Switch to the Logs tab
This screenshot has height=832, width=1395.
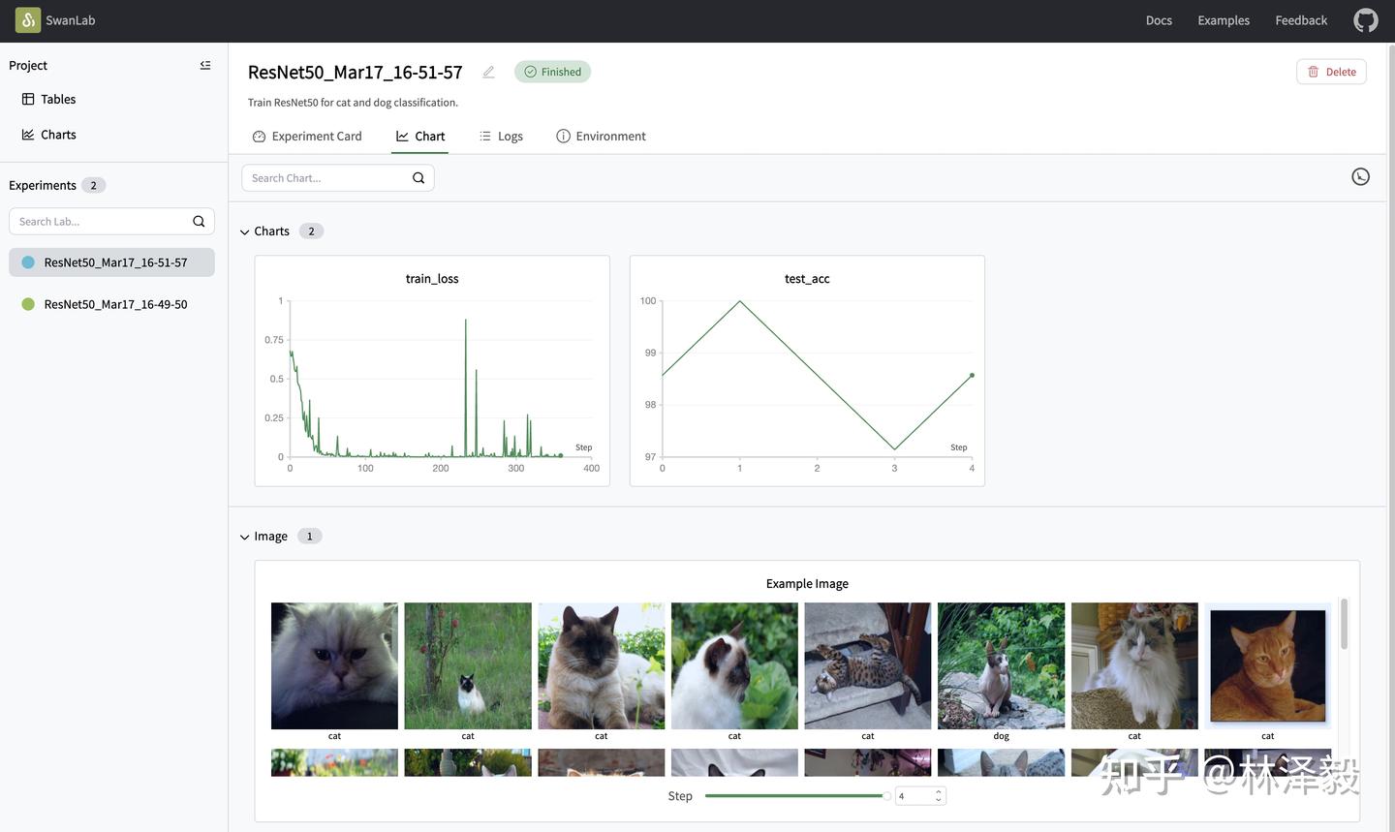click(x=501, y=137)
